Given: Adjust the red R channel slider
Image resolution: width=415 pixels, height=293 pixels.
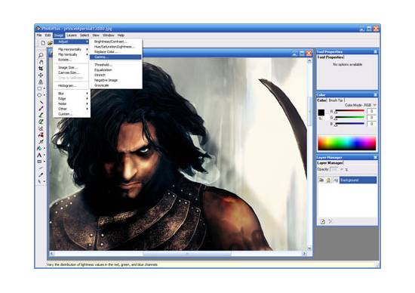Looking at the screenshot, I should point(350,111).
